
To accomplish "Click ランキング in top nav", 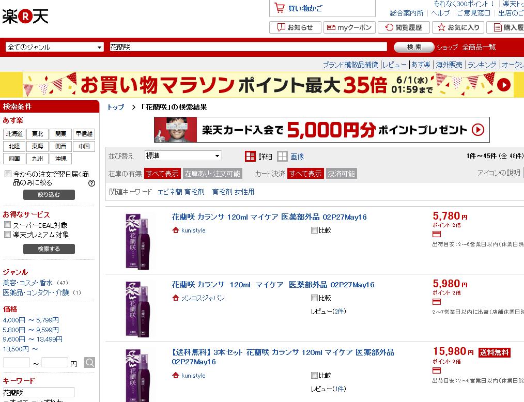I will [x=482, y=65].
